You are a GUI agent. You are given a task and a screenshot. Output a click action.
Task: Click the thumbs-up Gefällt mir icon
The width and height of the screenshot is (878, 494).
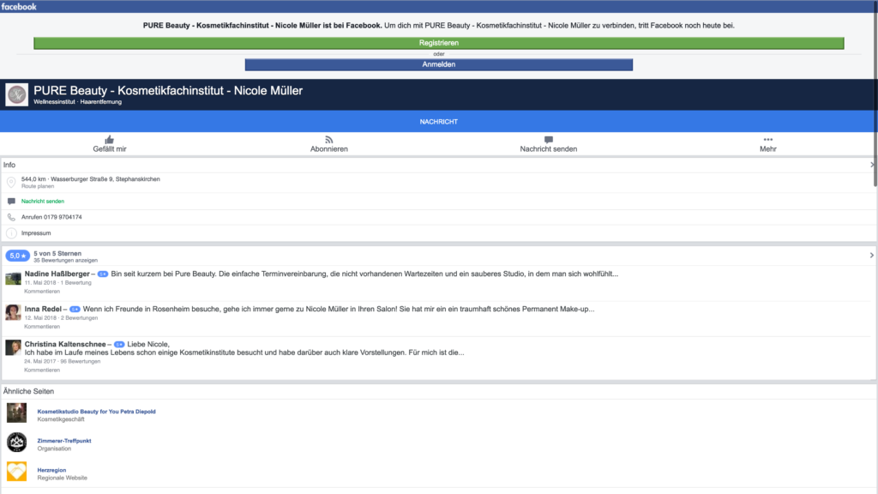coord(109,139)
